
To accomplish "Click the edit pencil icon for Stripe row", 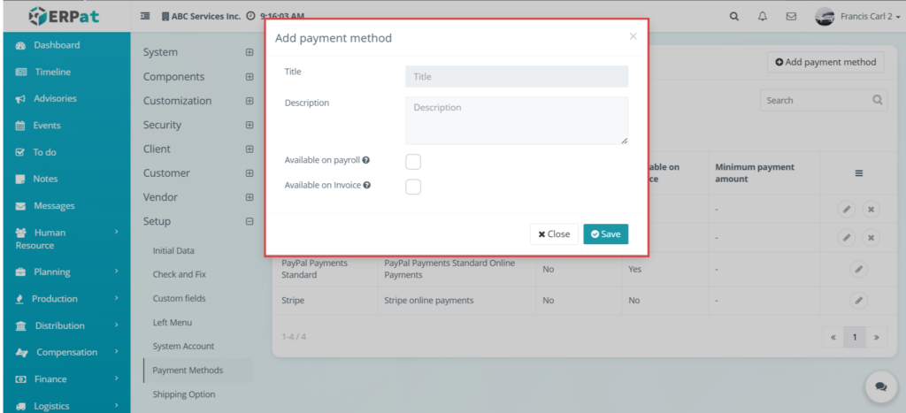I will tap(858, 301).
